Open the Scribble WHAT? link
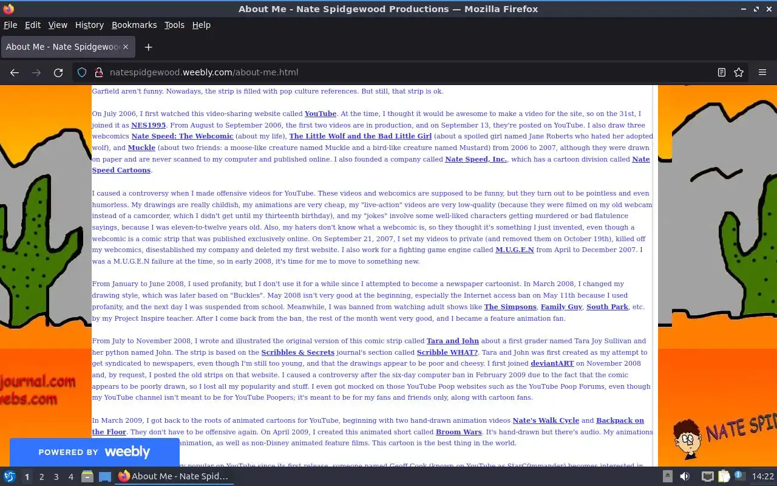This screenshot has height=486, width=777. 447,352
